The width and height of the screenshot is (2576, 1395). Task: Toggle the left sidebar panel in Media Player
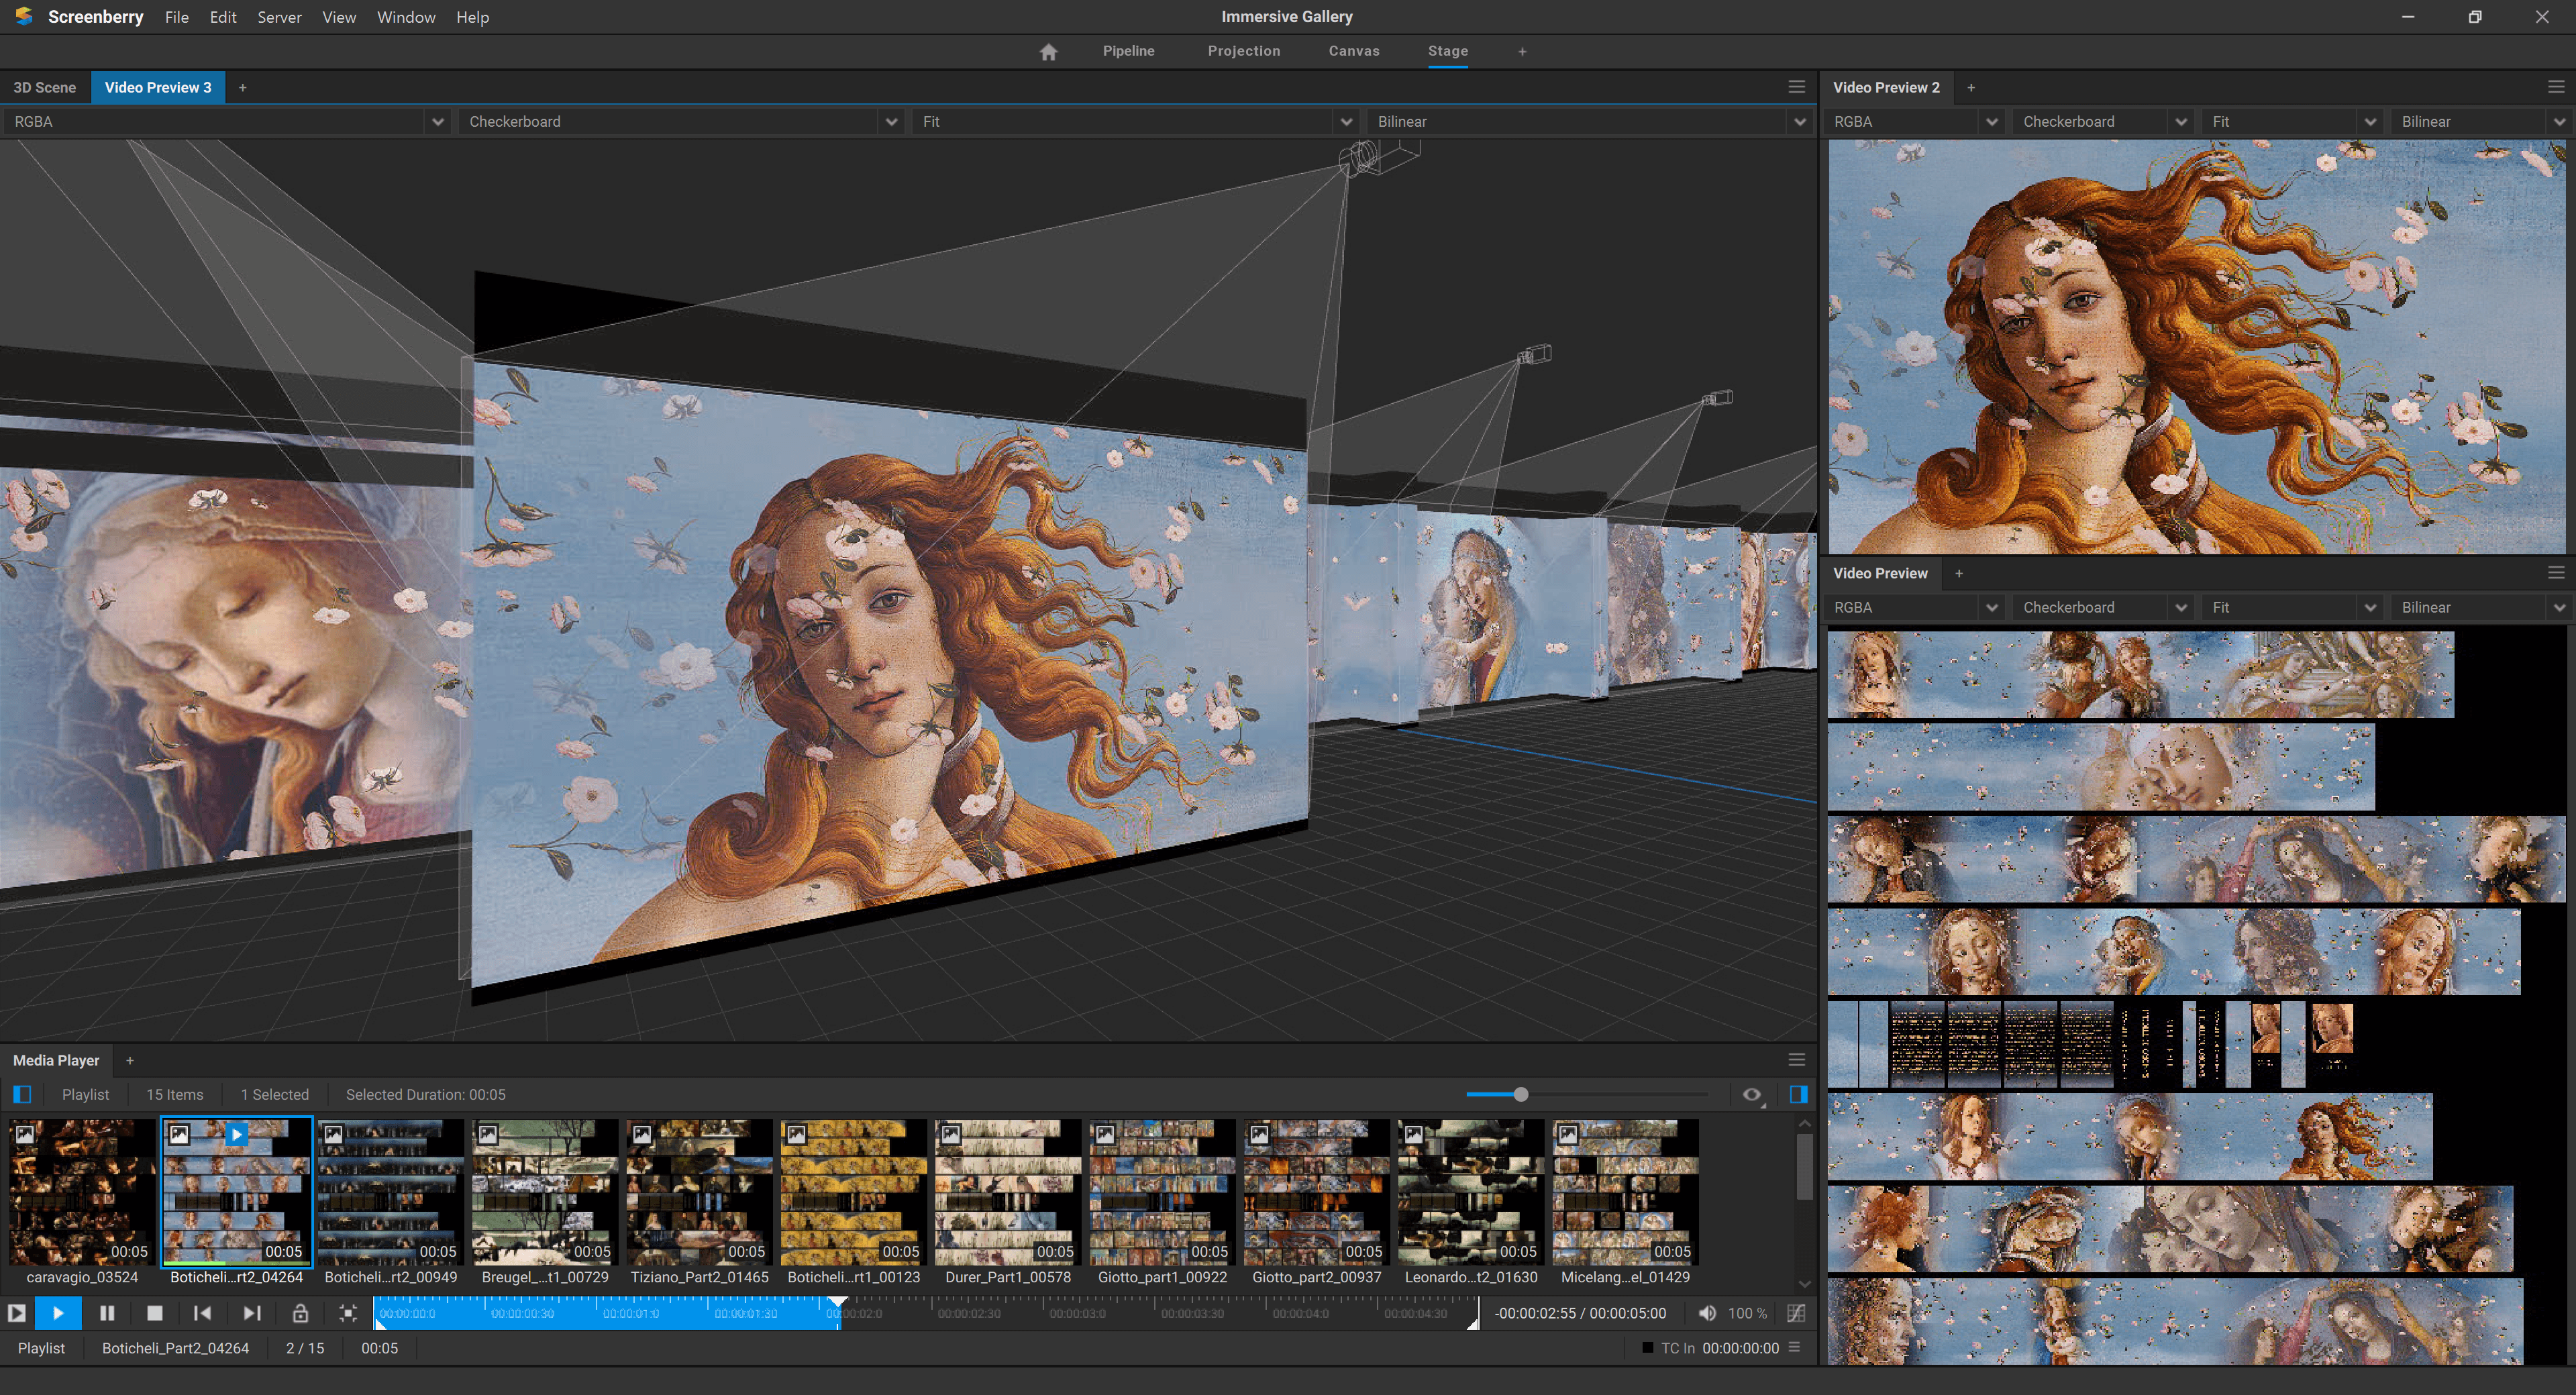click(x=22, y=1094)
